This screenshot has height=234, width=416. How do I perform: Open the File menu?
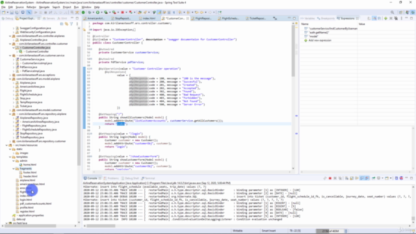3,7
